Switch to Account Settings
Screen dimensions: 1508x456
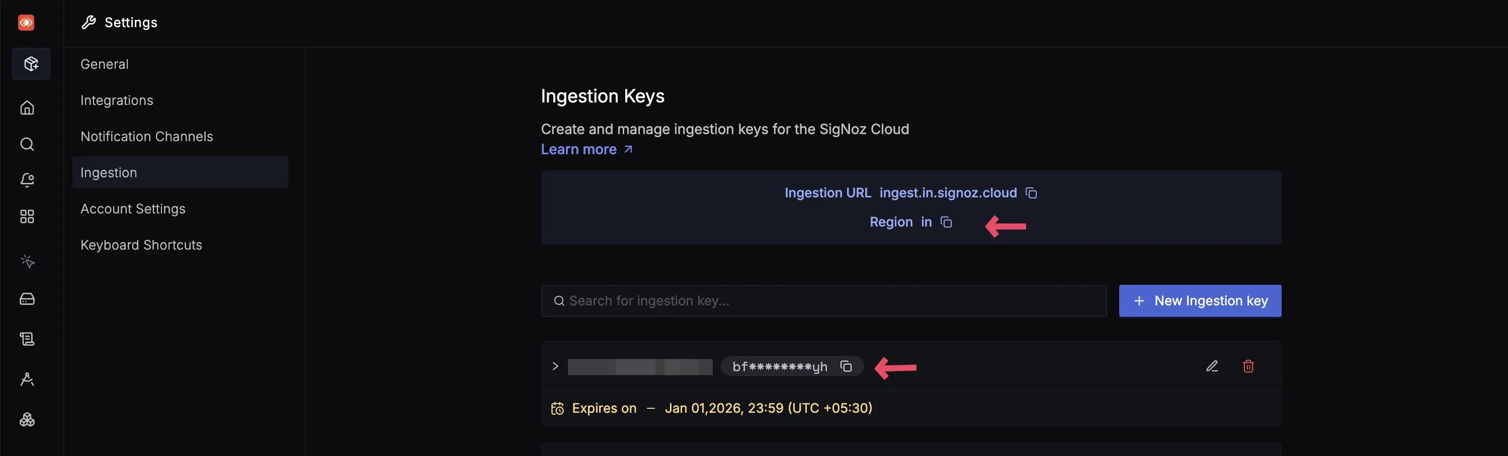(133, 209)
